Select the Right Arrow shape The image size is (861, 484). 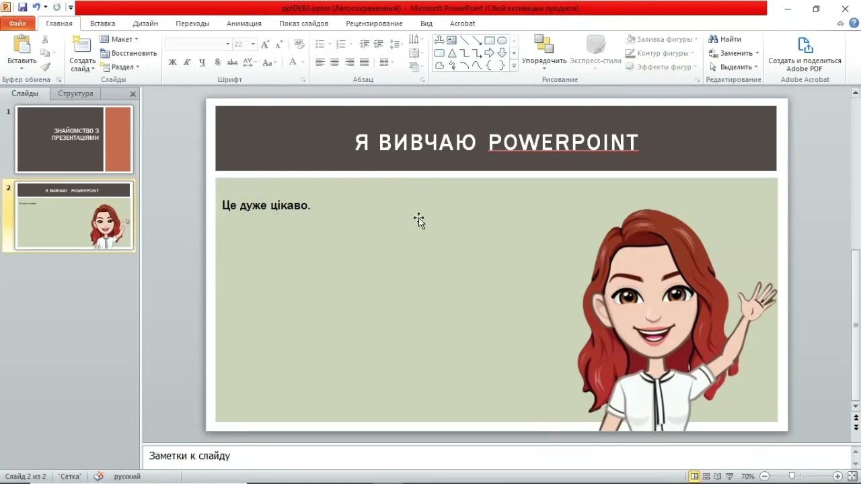coord(490,53)
